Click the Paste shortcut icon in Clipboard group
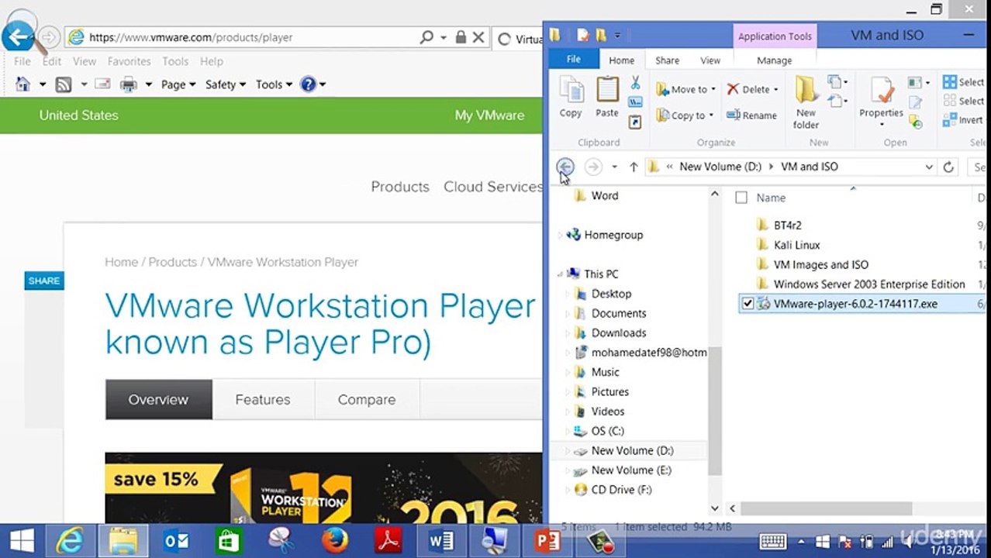This screenshot has height=558, width=991. click(635, 122)
